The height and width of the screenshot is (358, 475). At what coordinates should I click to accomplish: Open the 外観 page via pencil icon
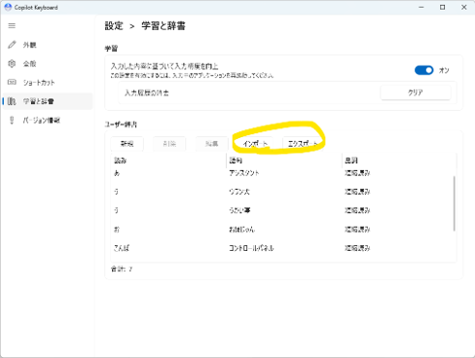pyautogui.click(x=12, y=45)
